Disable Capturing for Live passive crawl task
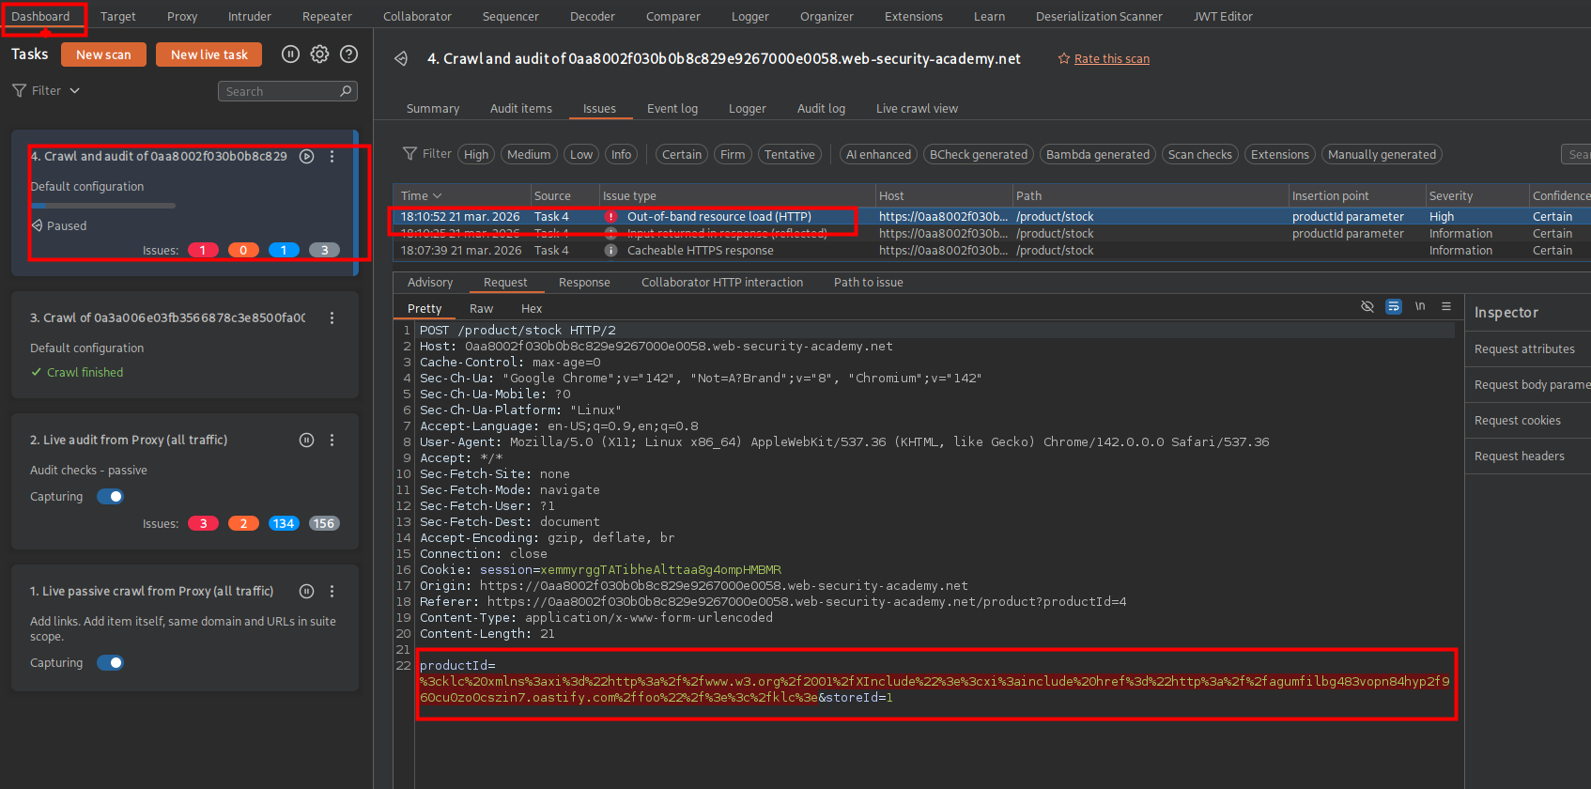This screenshot has width=1591, height=789. point(111,663)
